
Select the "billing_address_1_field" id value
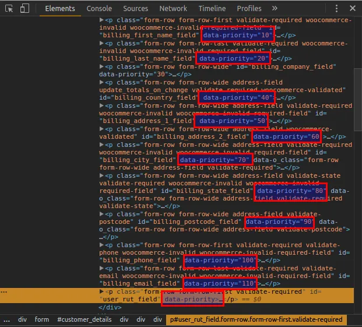click(147, 121)
